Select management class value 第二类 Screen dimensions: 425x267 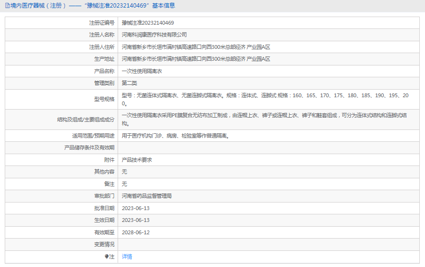129,83
